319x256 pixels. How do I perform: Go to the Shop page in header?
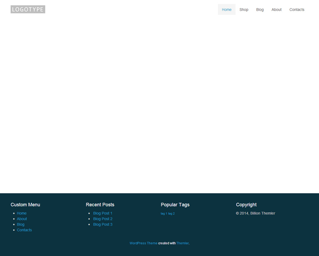tap(244, 10)
